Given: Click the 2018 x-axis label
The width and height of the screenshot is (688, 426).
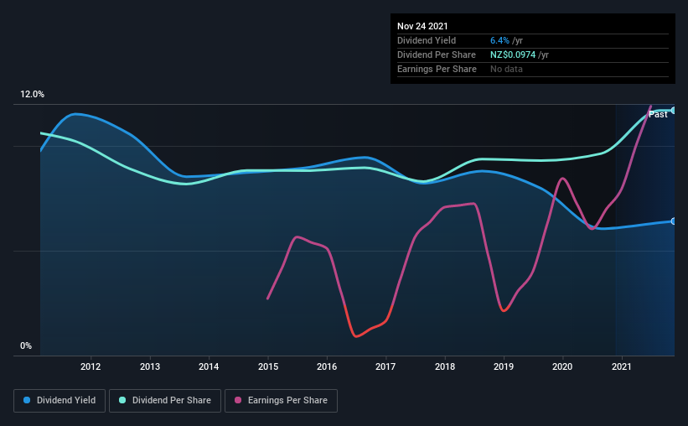Looking at the screenshot, I should pos(444,366).
